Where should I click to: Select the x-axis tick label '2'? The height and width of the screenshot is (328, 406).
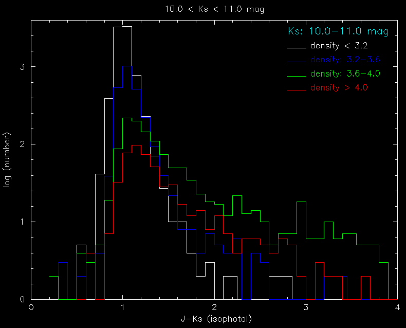point(214,307)
